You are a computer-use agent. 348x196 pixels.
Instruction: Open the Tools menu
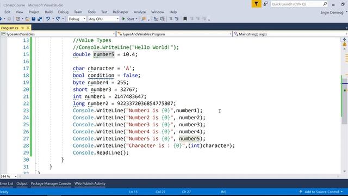91,12
